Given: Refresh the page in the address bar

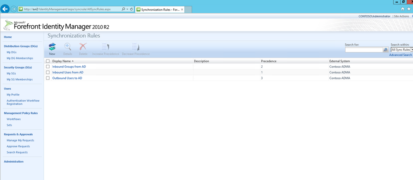Looking at the screenshot, I should (131, 9).
